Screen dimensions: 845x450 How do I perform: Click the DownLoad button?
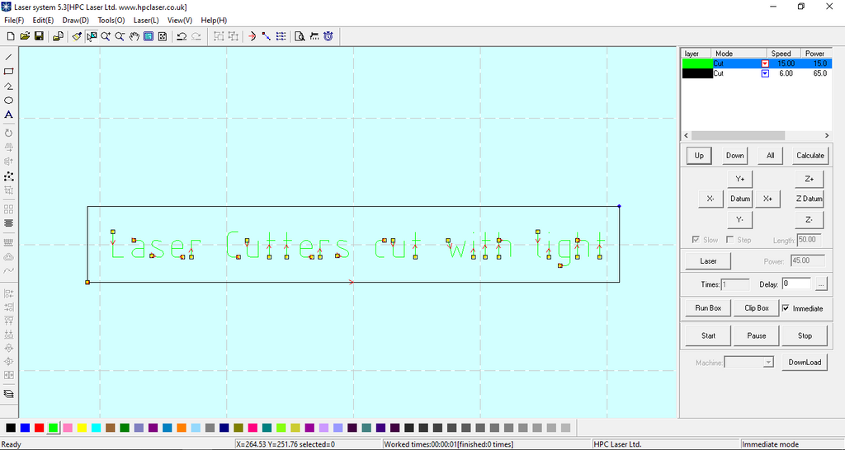click(x=805, y=363)
